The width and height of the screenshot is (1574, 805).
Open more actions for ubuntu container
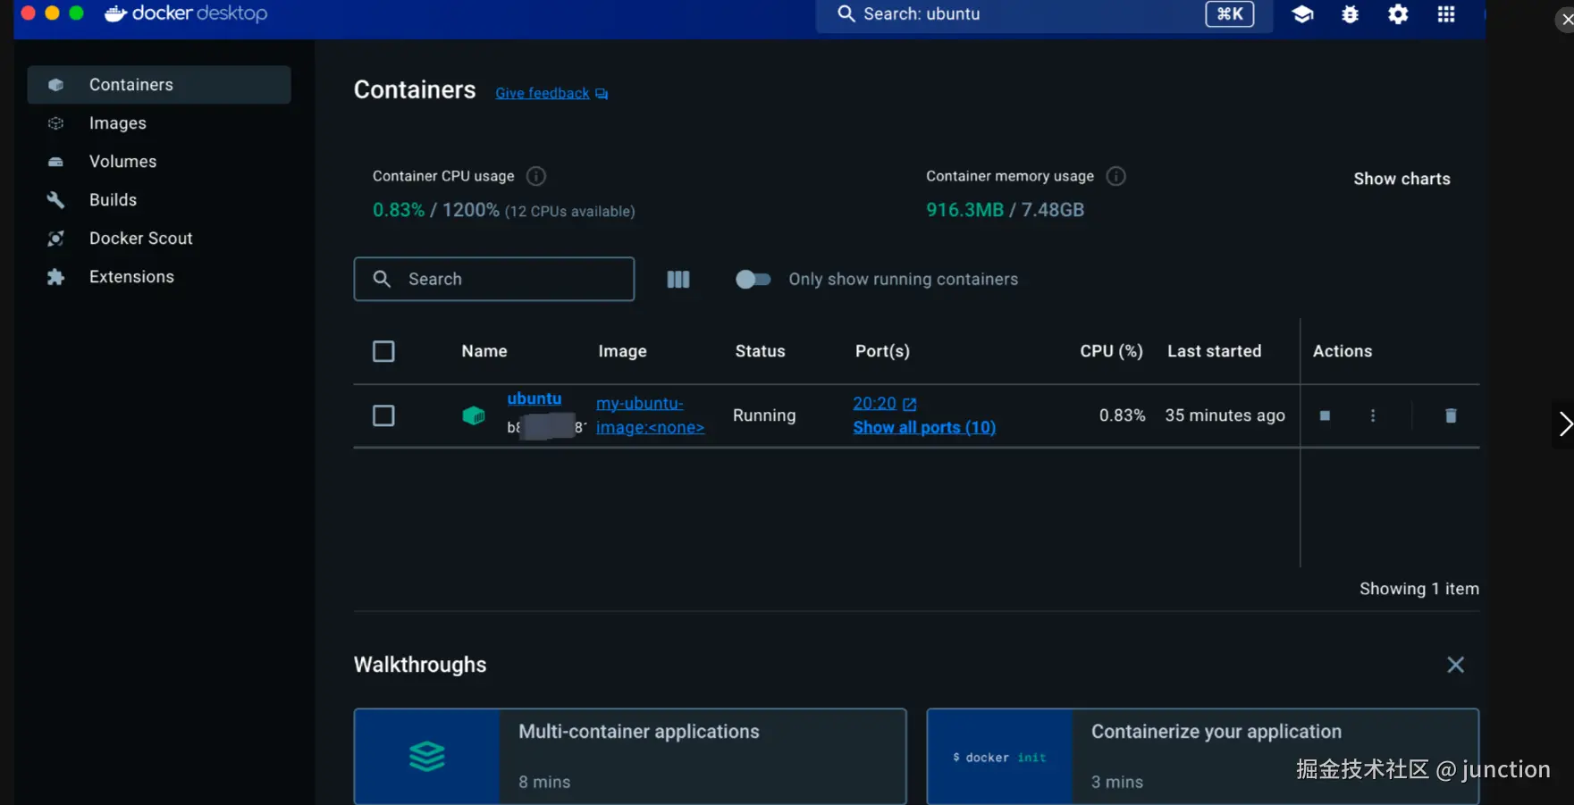(x=1373, y=415)
